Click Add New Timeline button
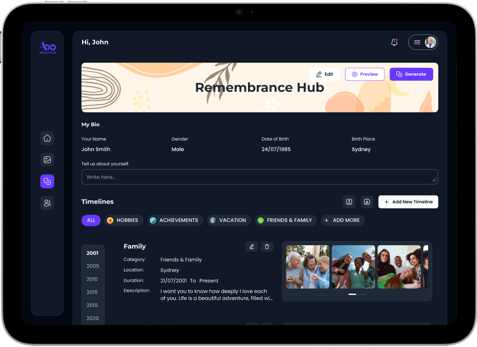This screenshot has width=477, height=347. click(408, 201)
